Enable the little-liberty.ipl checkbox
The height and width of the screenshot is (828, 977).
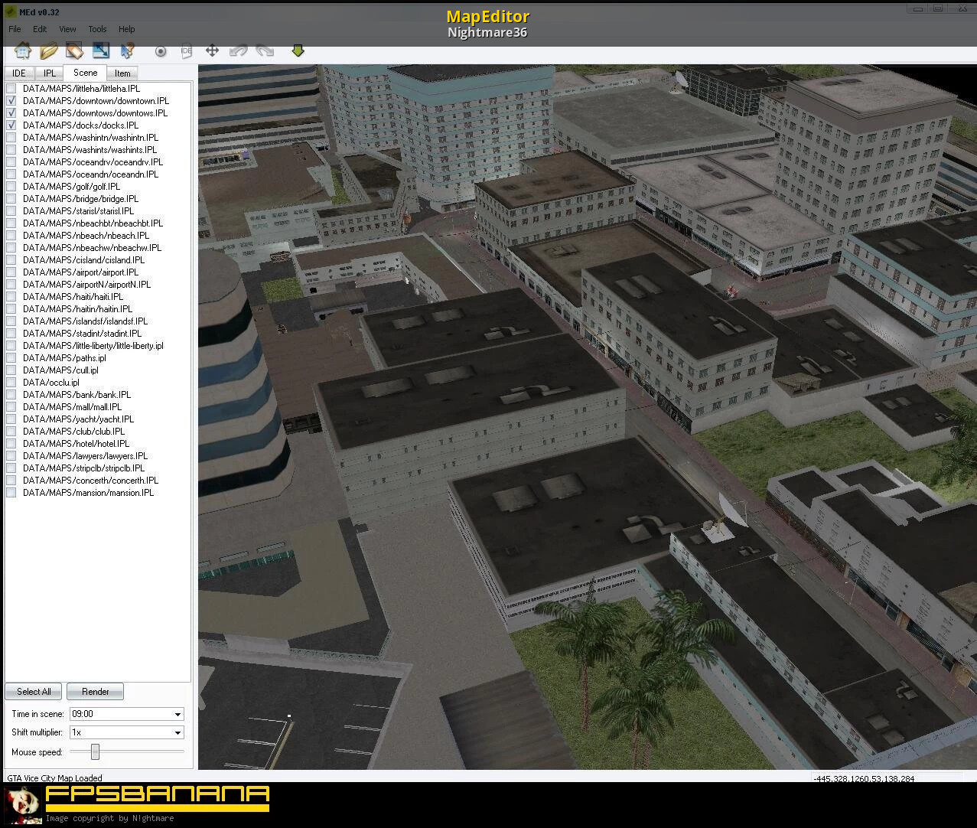[11, 346]
